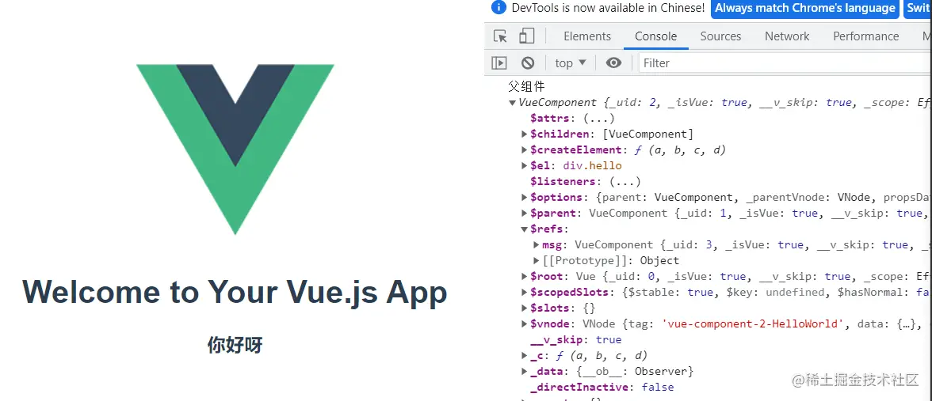Click the blue DevTools info icon
Screen dimensions: 932x401
point(500,8)
